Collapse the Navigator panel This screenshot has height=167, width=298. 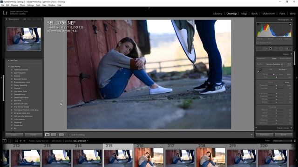tap(7, 19)
